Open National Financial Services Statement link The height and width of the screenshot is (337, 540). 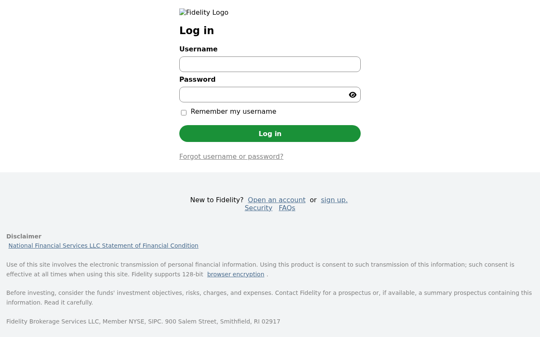[103, 246]
